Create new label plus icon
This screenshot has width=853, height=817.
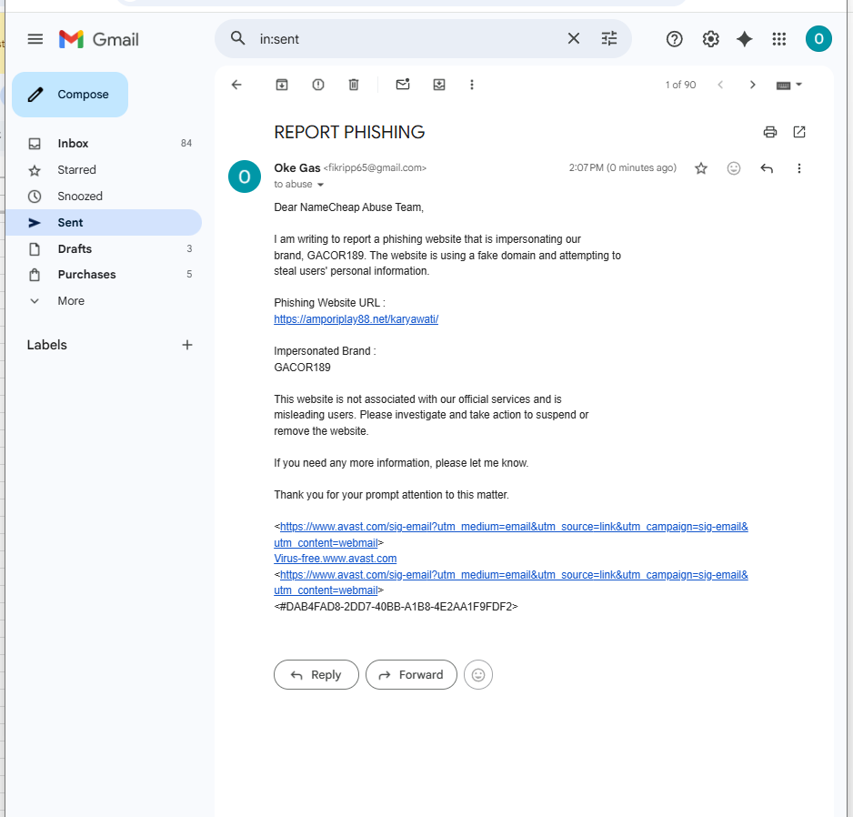(x=187, y=345)
